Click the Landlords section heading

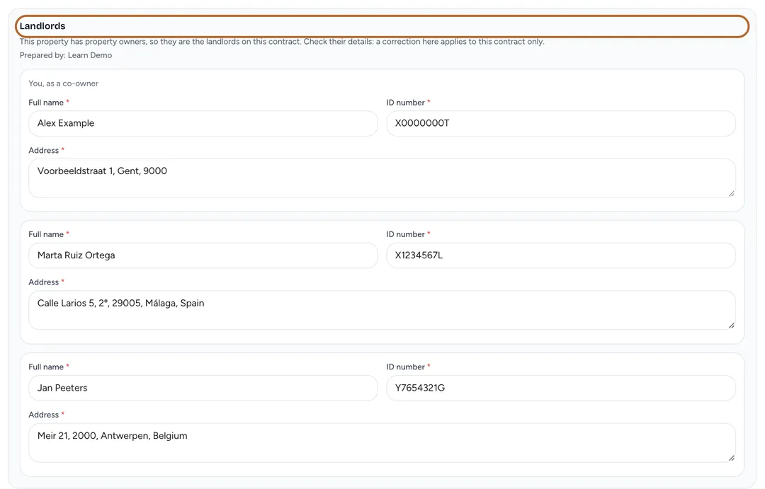click(x=42, y=26)
